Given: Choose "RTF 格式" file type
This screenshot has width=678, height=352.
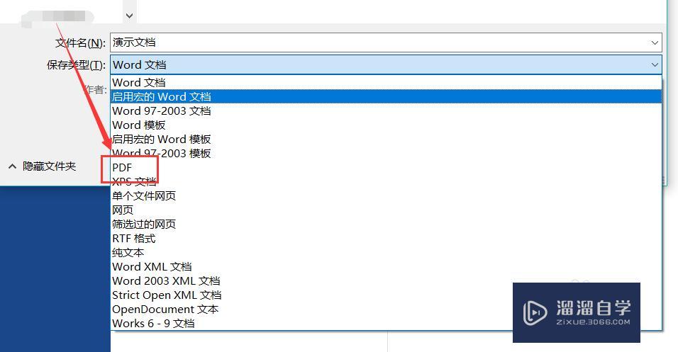Looking at the screenshot, I should [386, 239].
